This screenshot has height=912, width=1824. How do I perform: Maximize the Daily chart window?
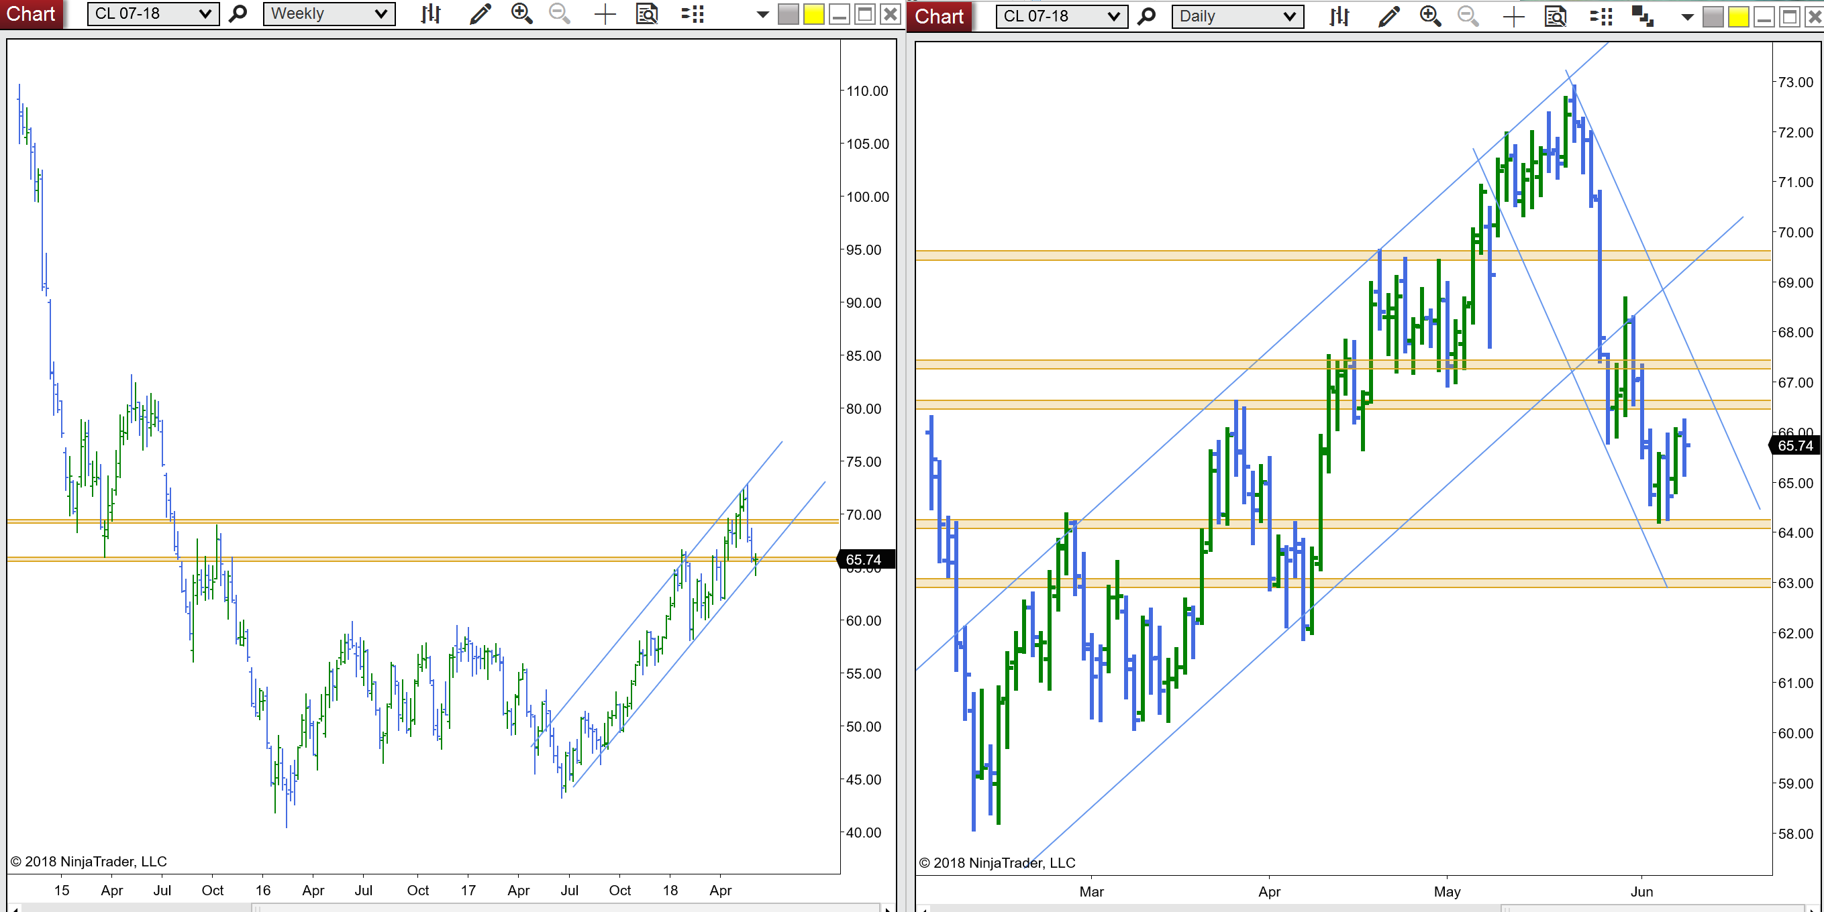click(1789, 17)
